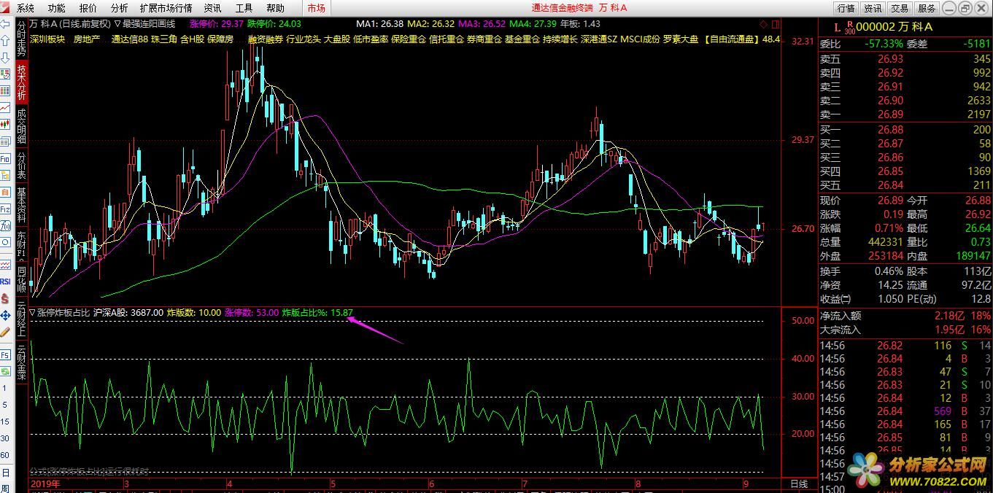Click the 资讯 button at top right
This screenshot has width=993, height=493.
(873, 8)
